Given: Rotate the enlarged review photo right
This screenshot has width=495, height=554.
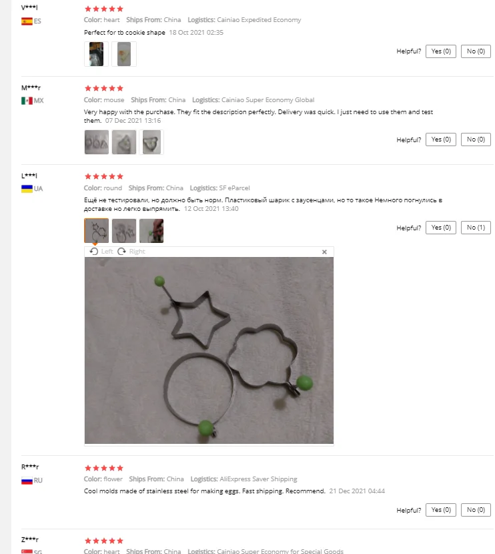Looking at the screenshot, I should tap(131, 251).
